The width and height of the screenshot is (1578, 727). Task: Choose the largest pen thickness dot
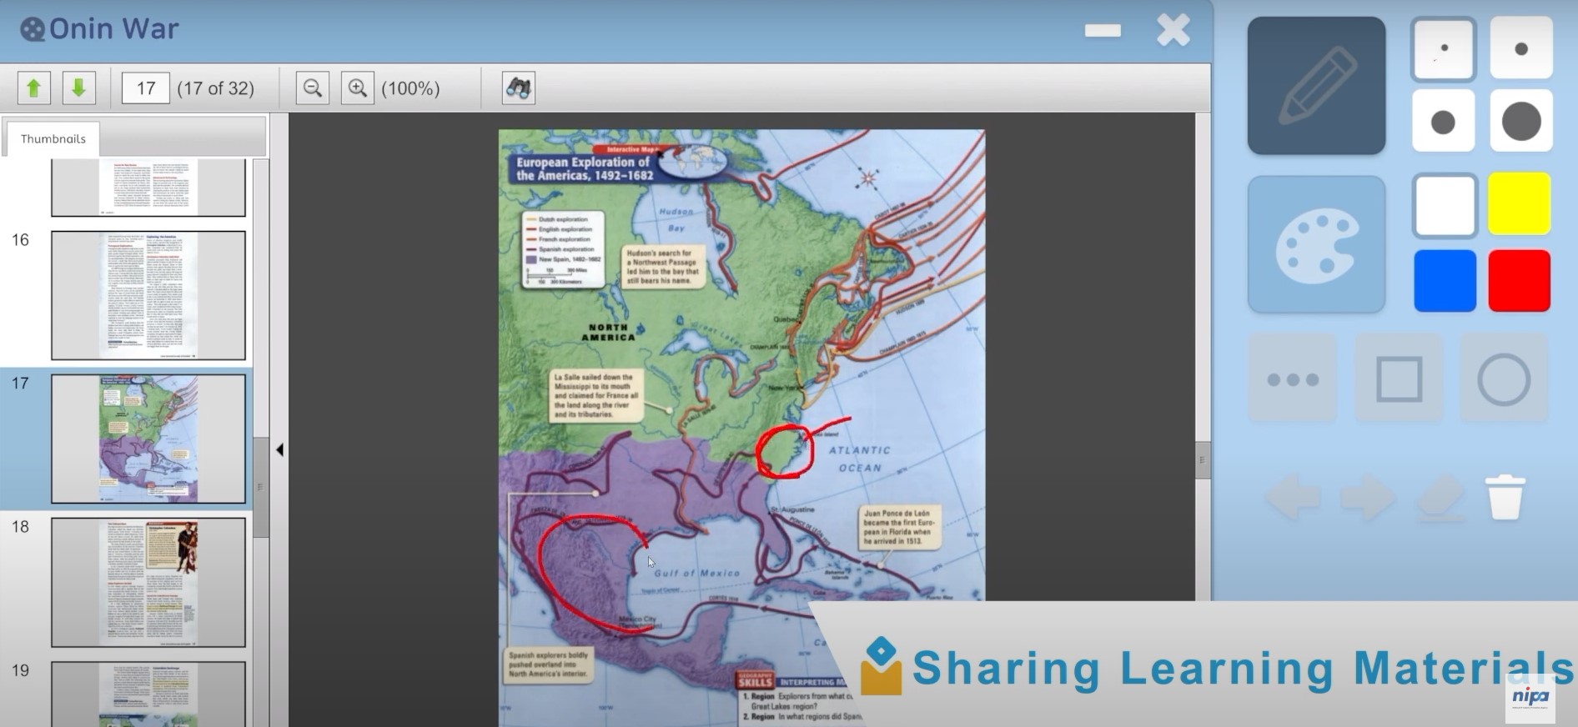click(1520, 122)
